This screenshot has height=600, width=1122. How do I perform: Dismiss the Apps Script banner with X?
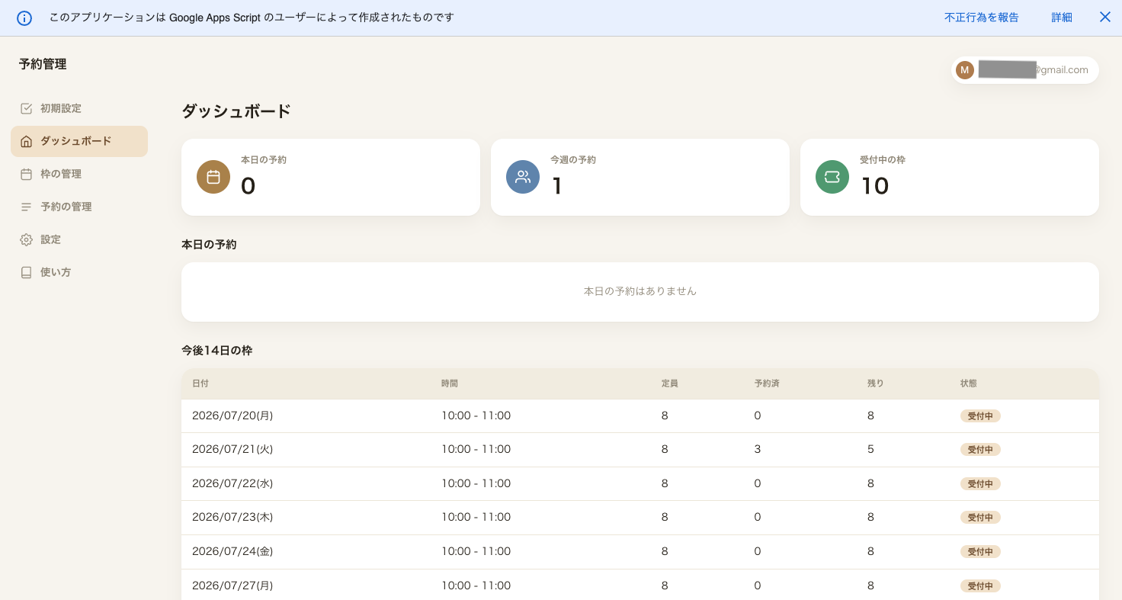click(x=1104, y=17)
